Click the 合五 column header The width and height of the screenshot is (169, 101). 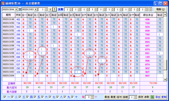point(72,15)
